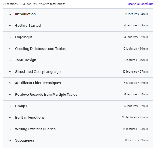Expand the Logging in section chevron

[x=10, y=37]
